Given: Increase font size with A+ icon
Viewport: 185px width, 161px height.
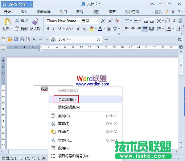Looking at the screenshot, I should pos(103,21).
